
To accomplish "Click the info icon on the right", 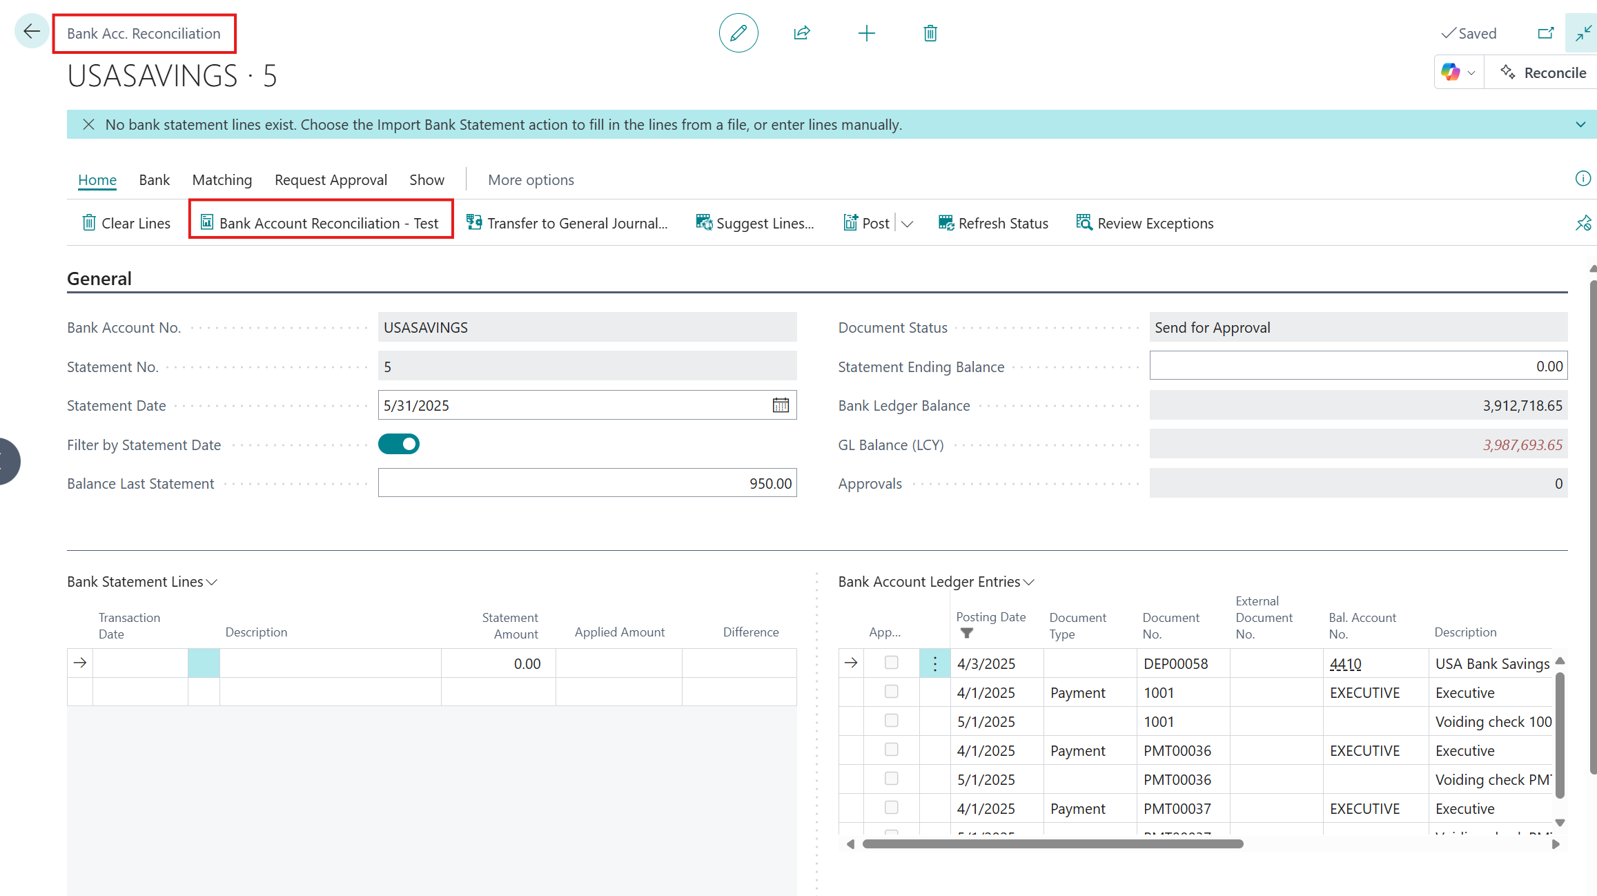I will [1583, 179].
